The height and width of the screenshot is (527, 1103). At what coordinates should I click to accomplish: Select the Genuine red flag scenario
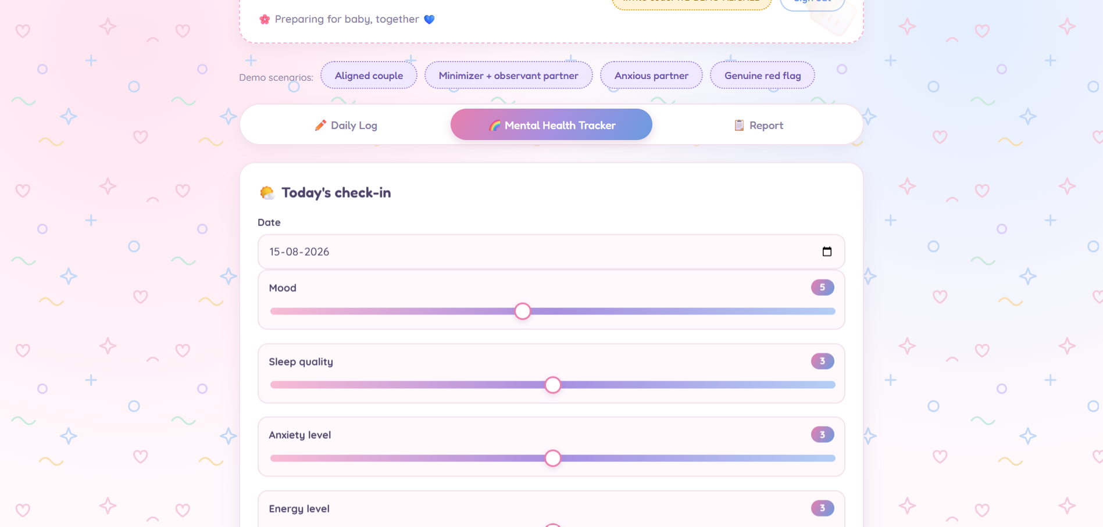pyautogui.click(x=762, y=76)
